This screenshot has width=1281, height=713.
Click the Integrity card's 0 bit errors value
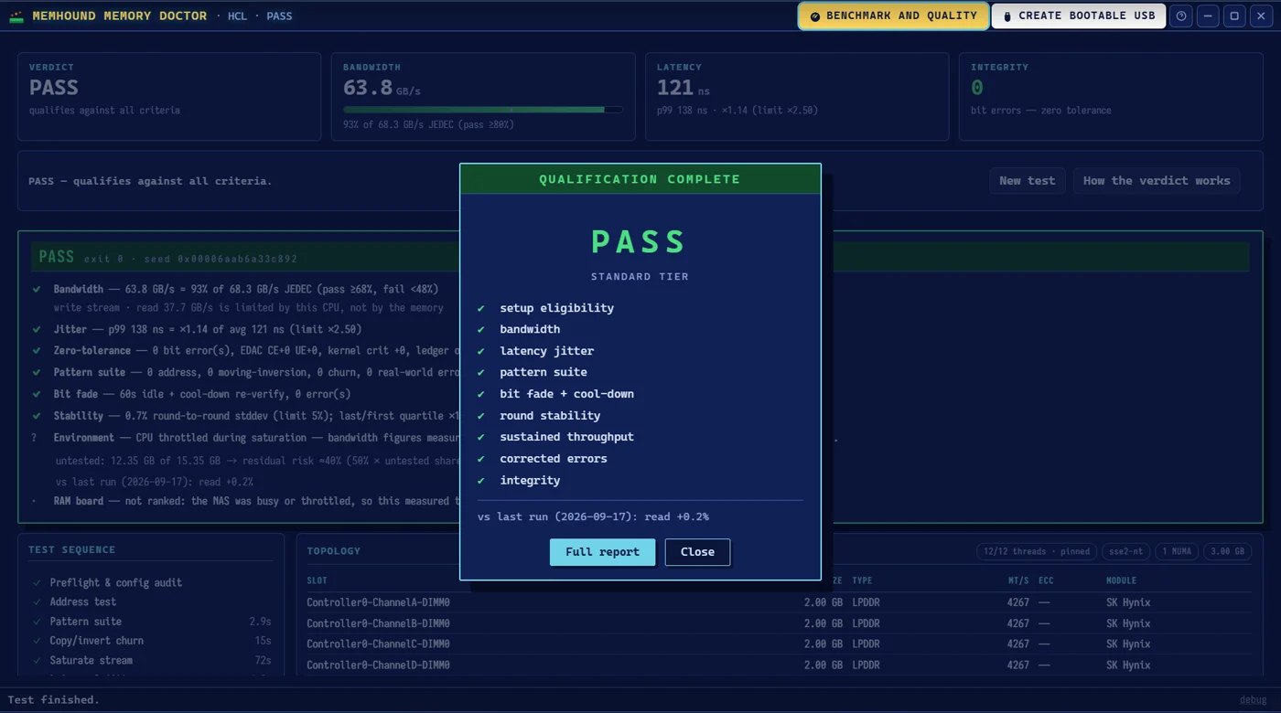coord(977,88)
